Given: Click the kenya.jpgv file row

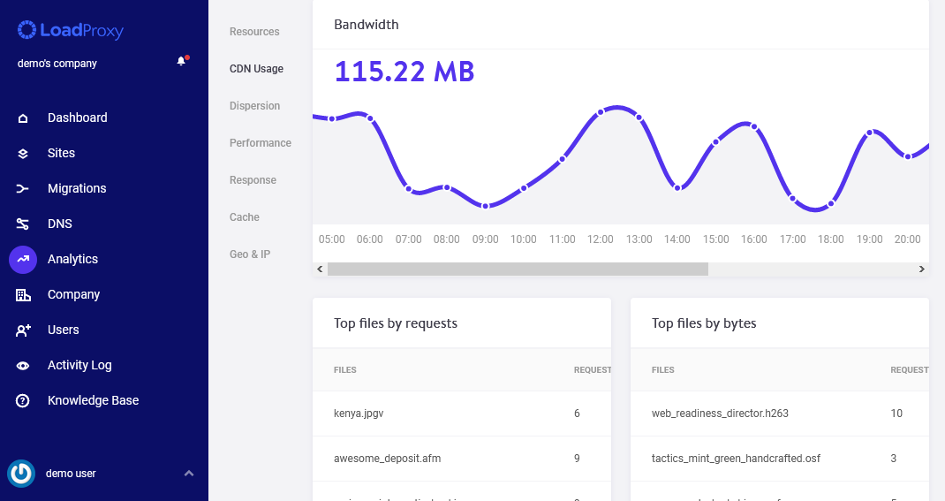Looking at the screenshot, I should click(462, 414).
